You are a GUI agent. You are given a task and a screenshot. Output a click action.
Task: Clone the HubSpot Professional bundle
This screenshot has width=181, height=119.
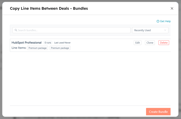pyautogui.click(x=150, y=43)
